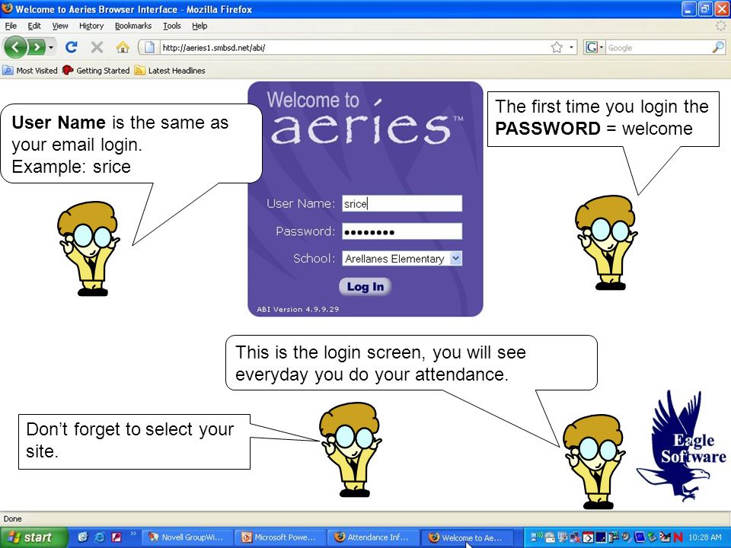The image size is (731, 548).
Task: Click the red Adobe quick launch icon
Action: [x=116, y=537]
